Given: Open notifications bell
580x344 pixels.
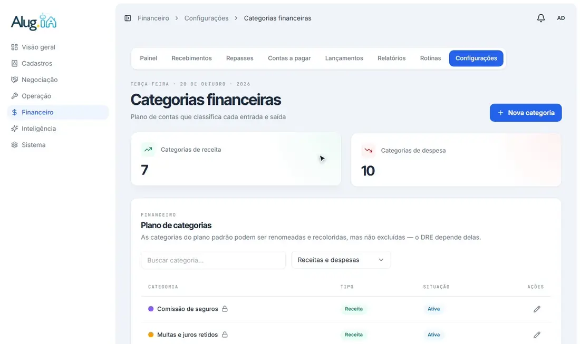Looking at the screenshot, I should 541,18.
